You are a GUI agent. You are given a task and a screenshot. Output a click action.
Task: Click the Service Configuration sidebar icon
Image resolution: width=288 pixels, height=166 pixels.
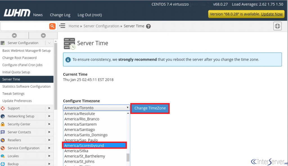coord(3,148)
